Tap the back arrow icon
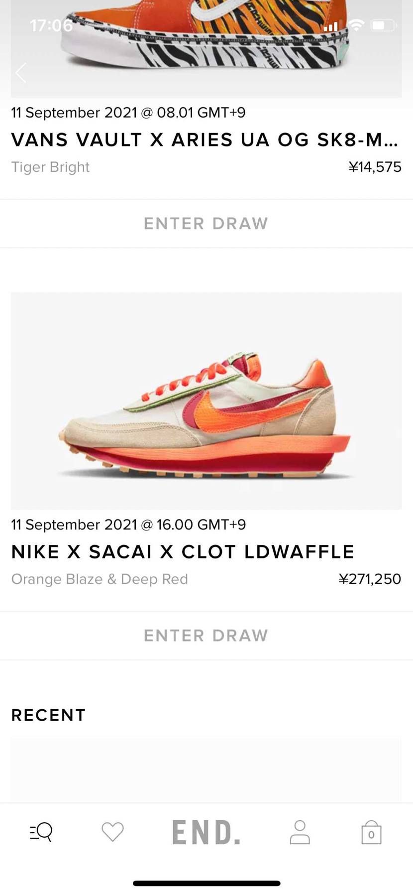This screenshot has width=413, height=895. point(20,73)
